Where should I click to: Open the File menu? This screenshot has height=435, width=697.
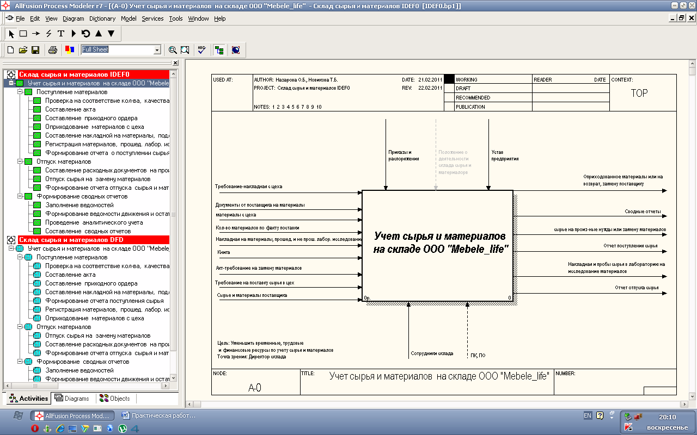tap(20, 18)
